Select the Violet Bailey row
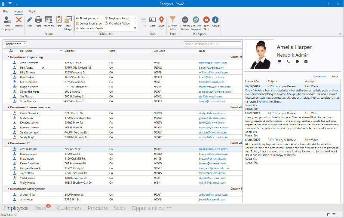This screenshot has height=218, width=344. pos(126,178)
